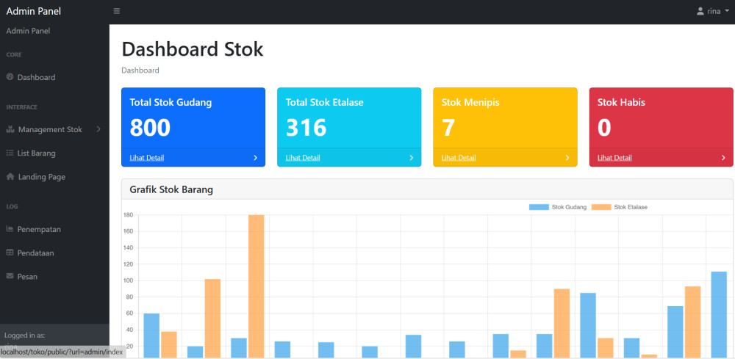Open Lihat Detail on Stok Habis card

point(614,158)
